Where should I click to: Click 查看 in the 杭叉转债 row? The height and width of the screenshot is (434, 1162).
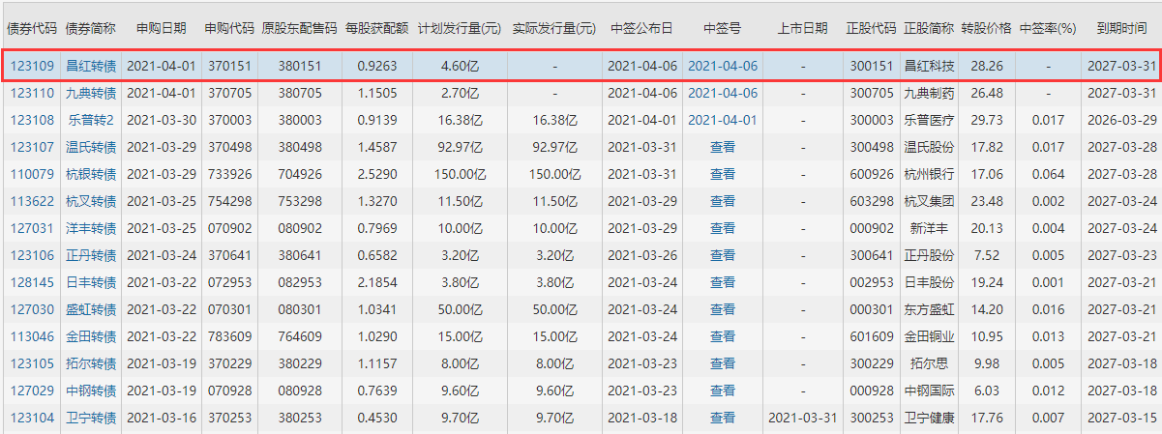click(x=723, y=202)
